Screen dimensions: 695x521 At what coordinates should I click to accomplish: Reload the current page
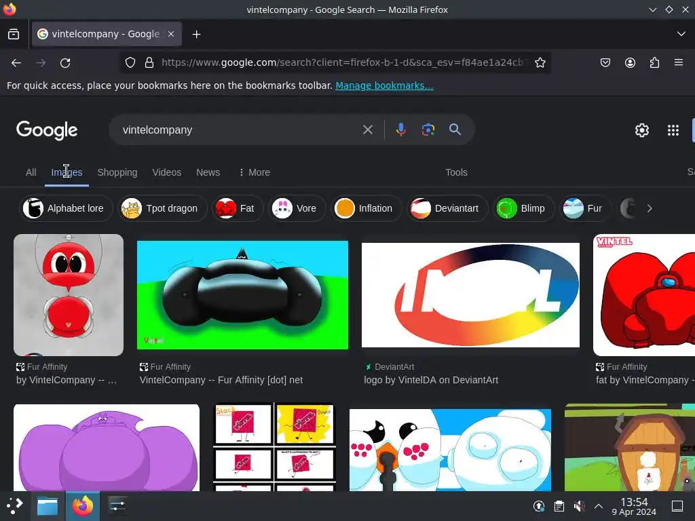coord(65,63)
